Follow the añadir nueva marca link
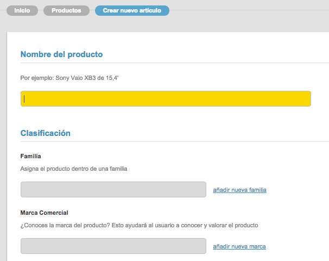Image resolution: width=329 pixels, height=261 pixels. pos(239,246)
